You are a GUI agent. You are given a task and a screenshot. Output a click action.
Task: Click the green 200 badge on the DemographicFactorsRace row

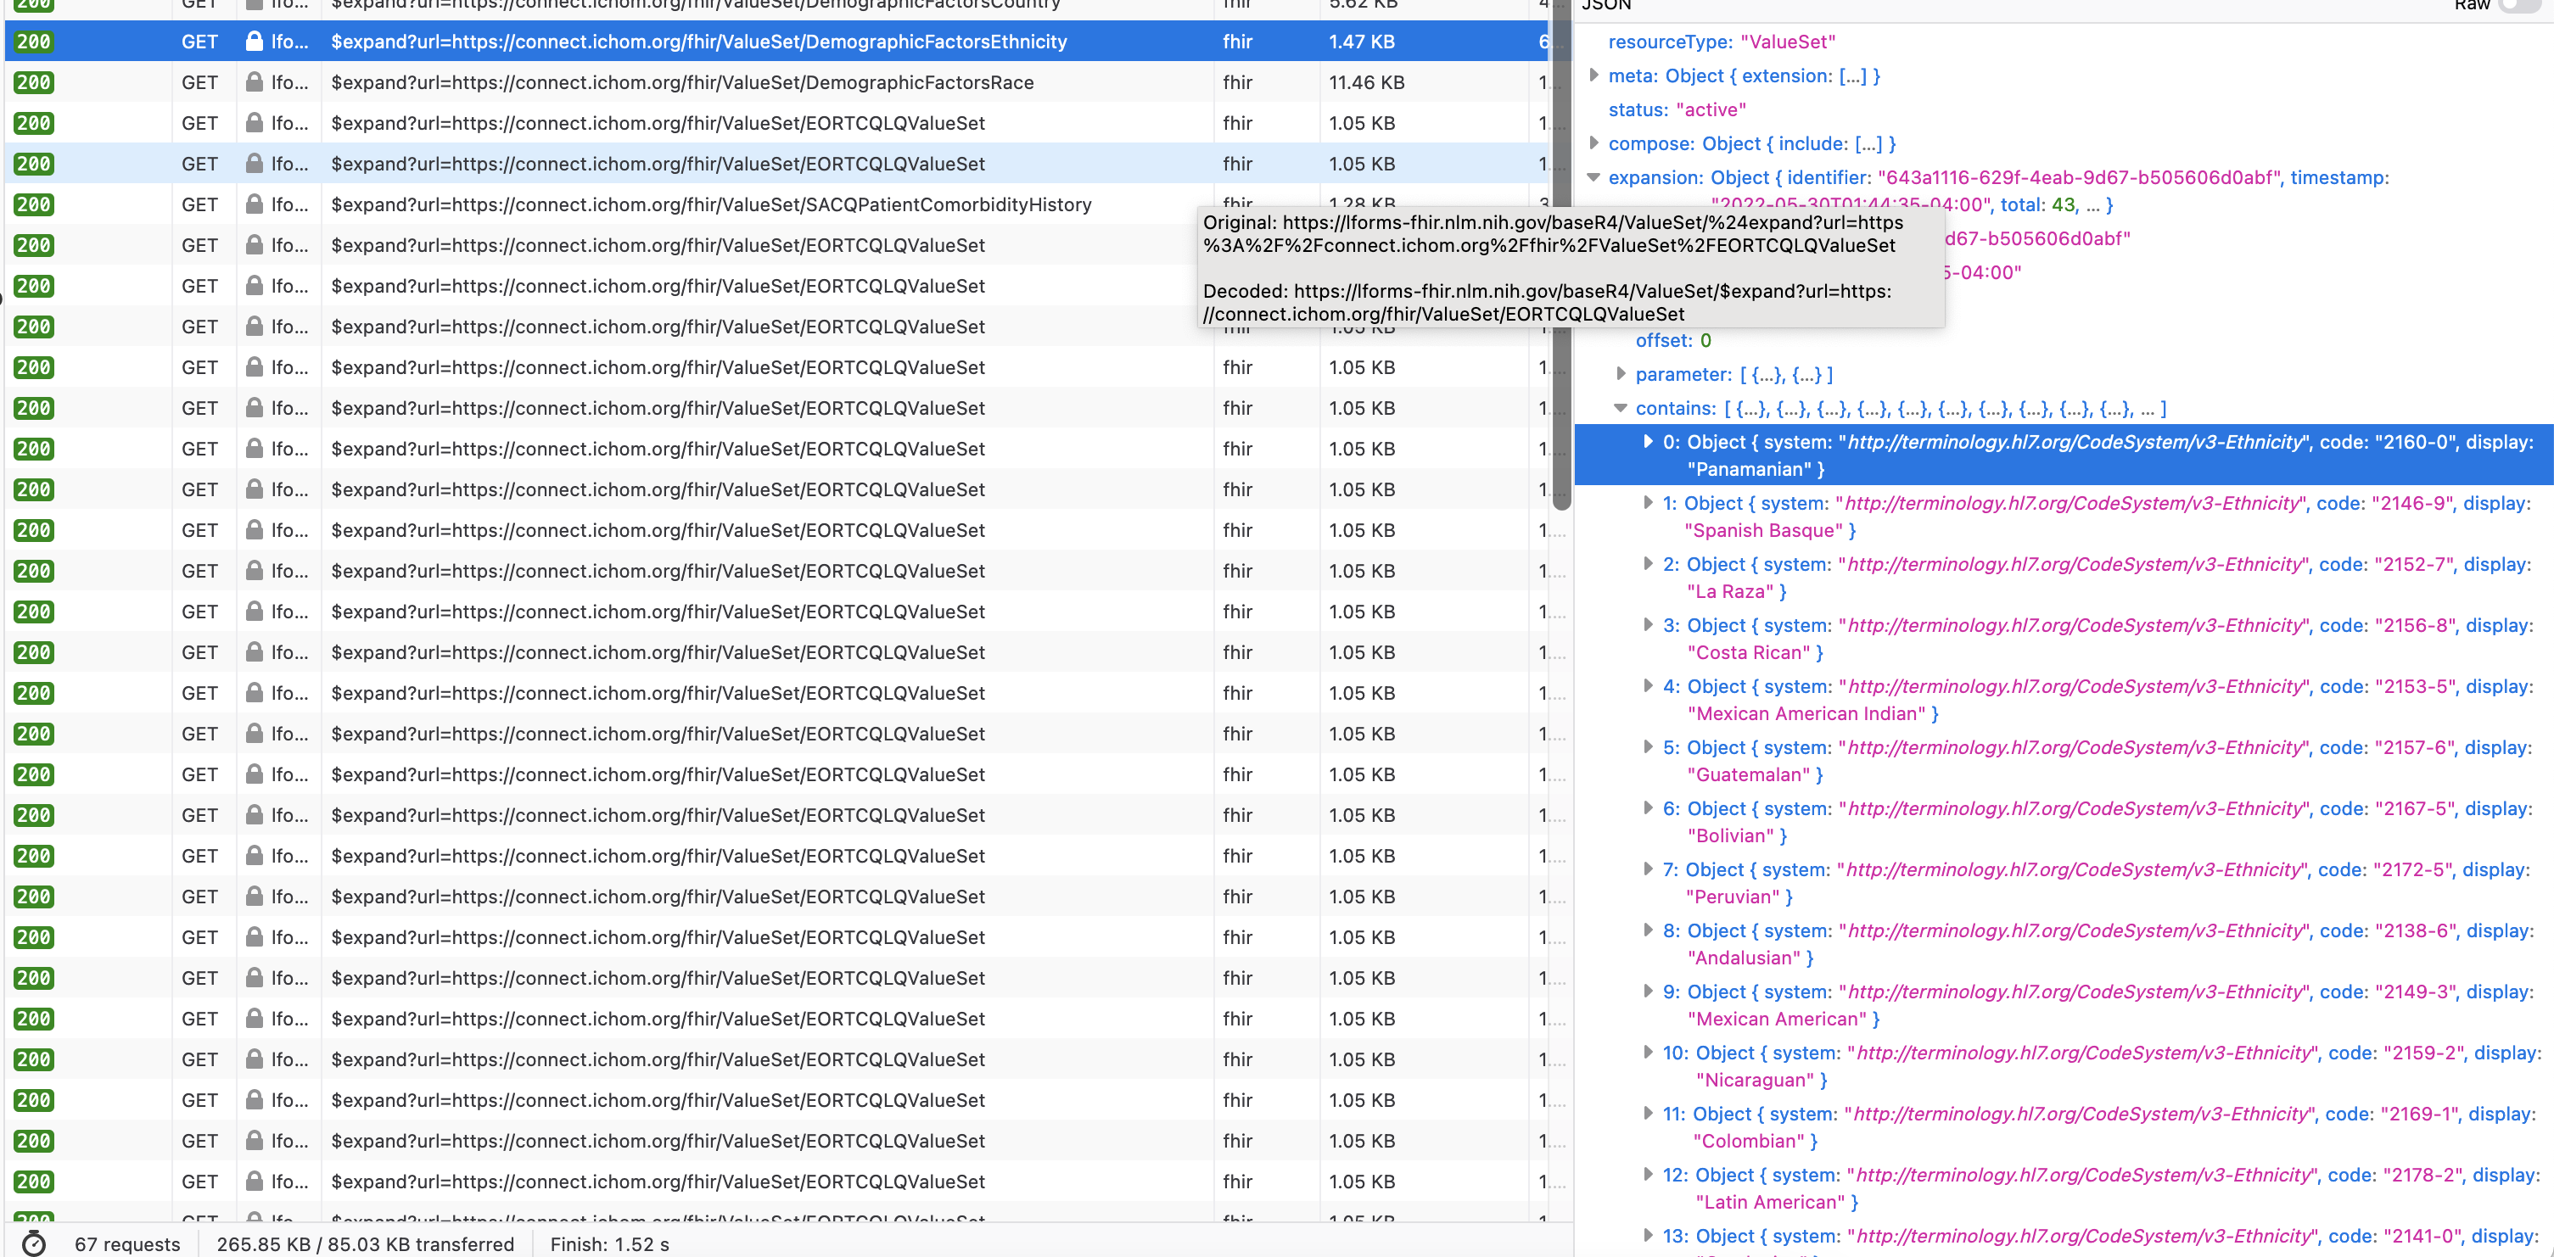[x=33, y=82]
